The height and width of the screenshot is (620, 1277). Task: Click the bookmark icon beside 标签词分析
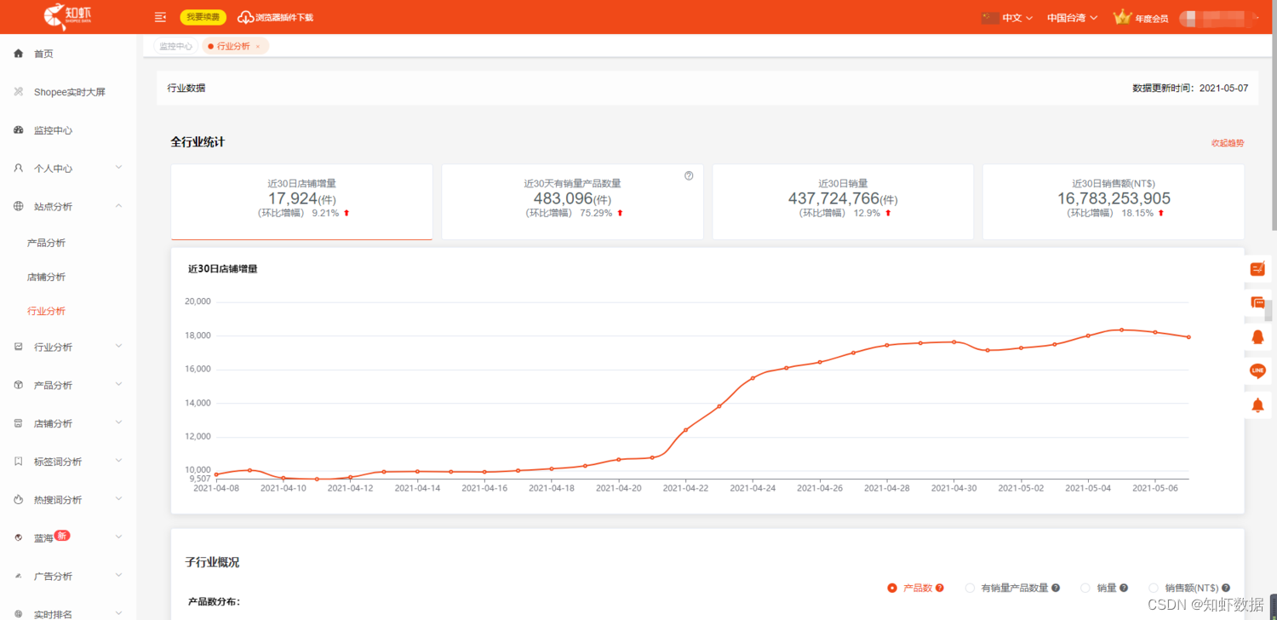coord(19,462)
